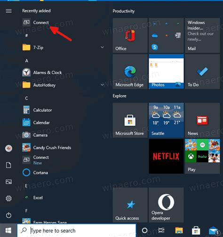The width and height of the screenshot is (223, 237).
Task: Open Skype icon in Office apps tile
Action: click(155, 47)
